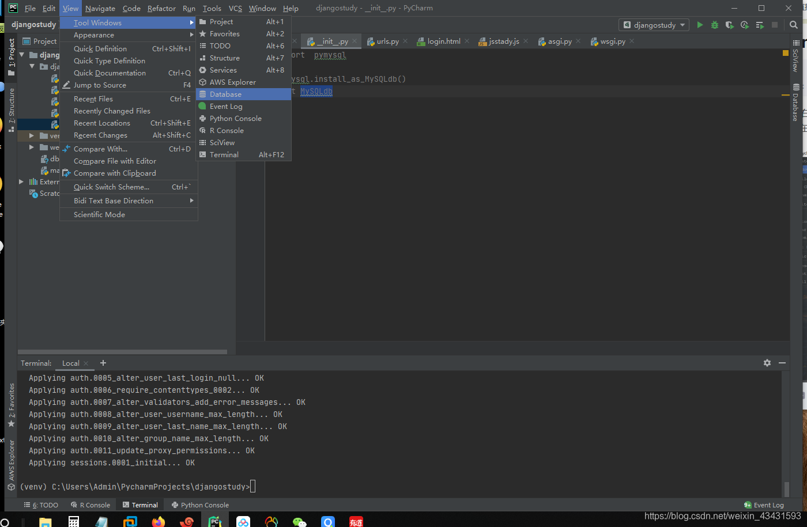Click PyCharm icon in Windows taskbar

point(215,522)
